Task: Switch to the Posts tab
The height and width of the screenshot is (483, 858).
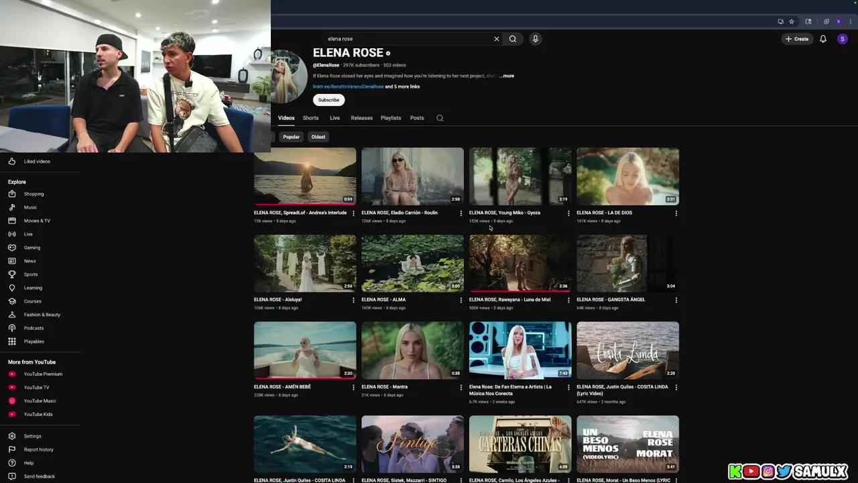Action: tap(417, 118)
